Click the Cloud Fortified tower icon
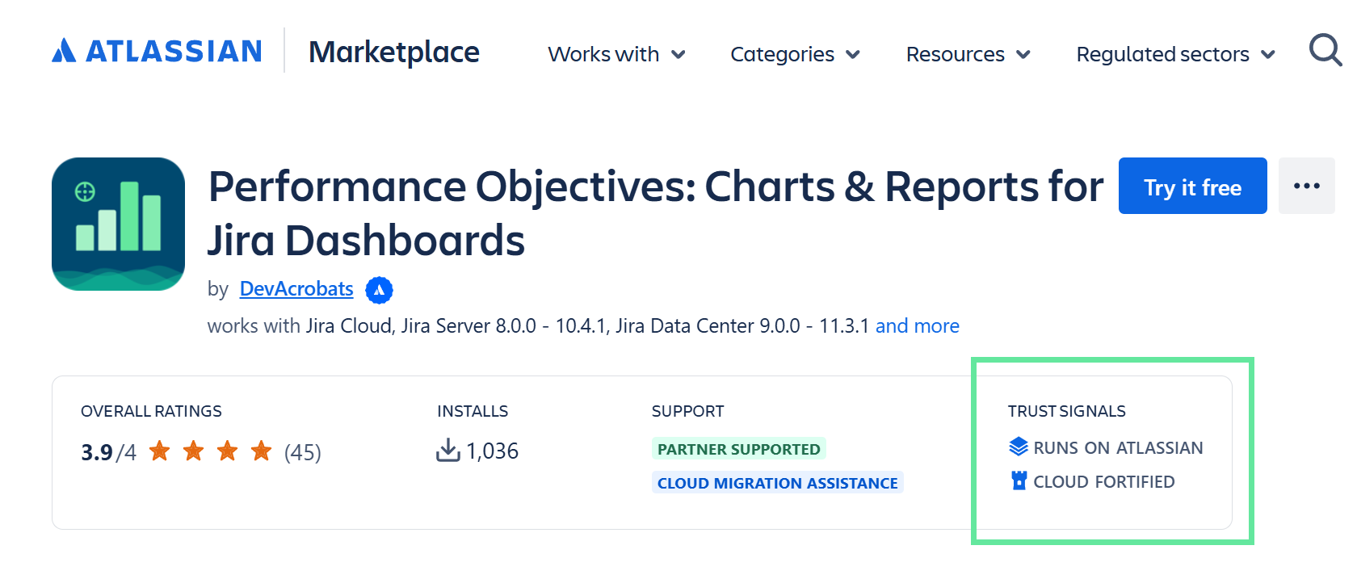The height and width of the screenshot is (579, 1357). coord(1019,480)
